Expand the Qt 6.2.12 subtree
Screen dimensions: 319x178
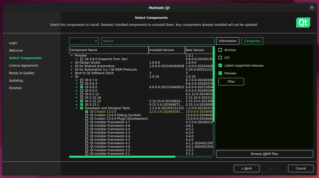[x=77, y=94]
